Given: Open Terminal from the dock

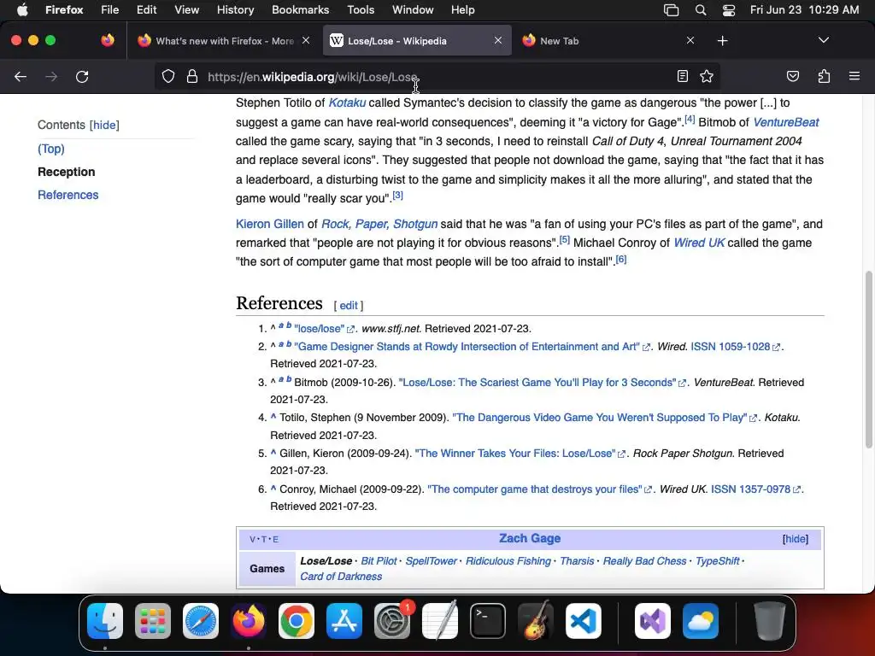Looking at the screenshot, I should pos(488,621).
